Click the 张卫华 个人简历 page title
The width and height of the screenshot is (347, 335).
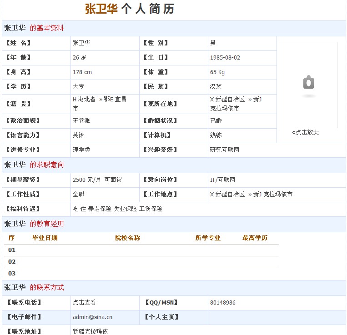point(130,9)
